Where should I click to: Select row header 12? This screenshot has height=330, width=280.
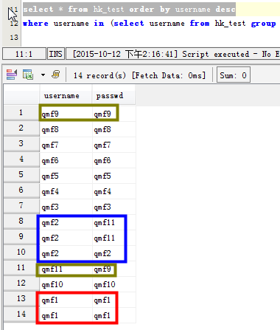click(x=21, y=283)
